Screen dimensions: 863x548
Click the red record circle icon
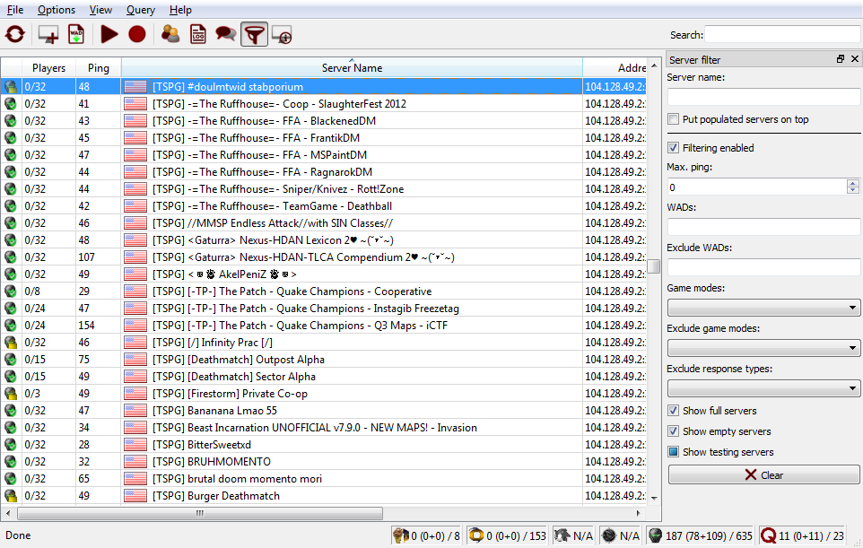point(136,35)
